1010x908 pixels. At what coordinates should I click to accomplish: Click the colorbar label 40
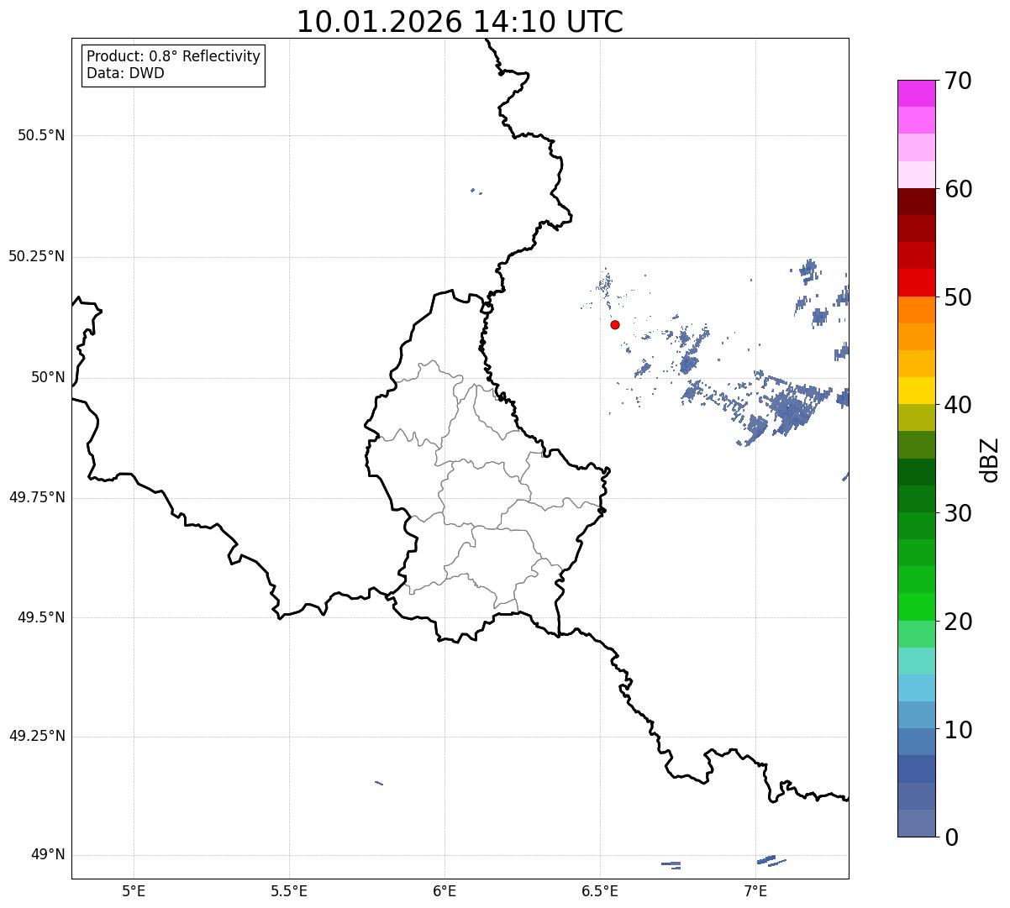coord(958,405)
